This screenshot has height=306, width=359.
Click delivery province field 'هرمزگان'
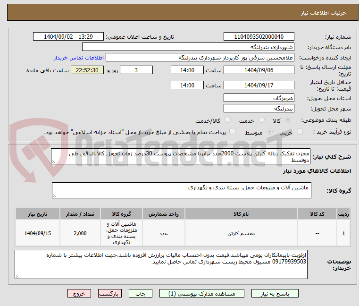259,98
